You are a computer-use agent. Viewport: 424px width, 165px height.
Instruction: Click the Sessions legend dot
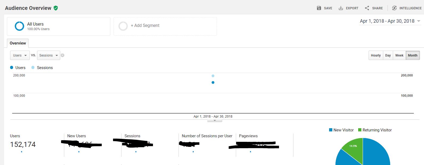point(33,67)
